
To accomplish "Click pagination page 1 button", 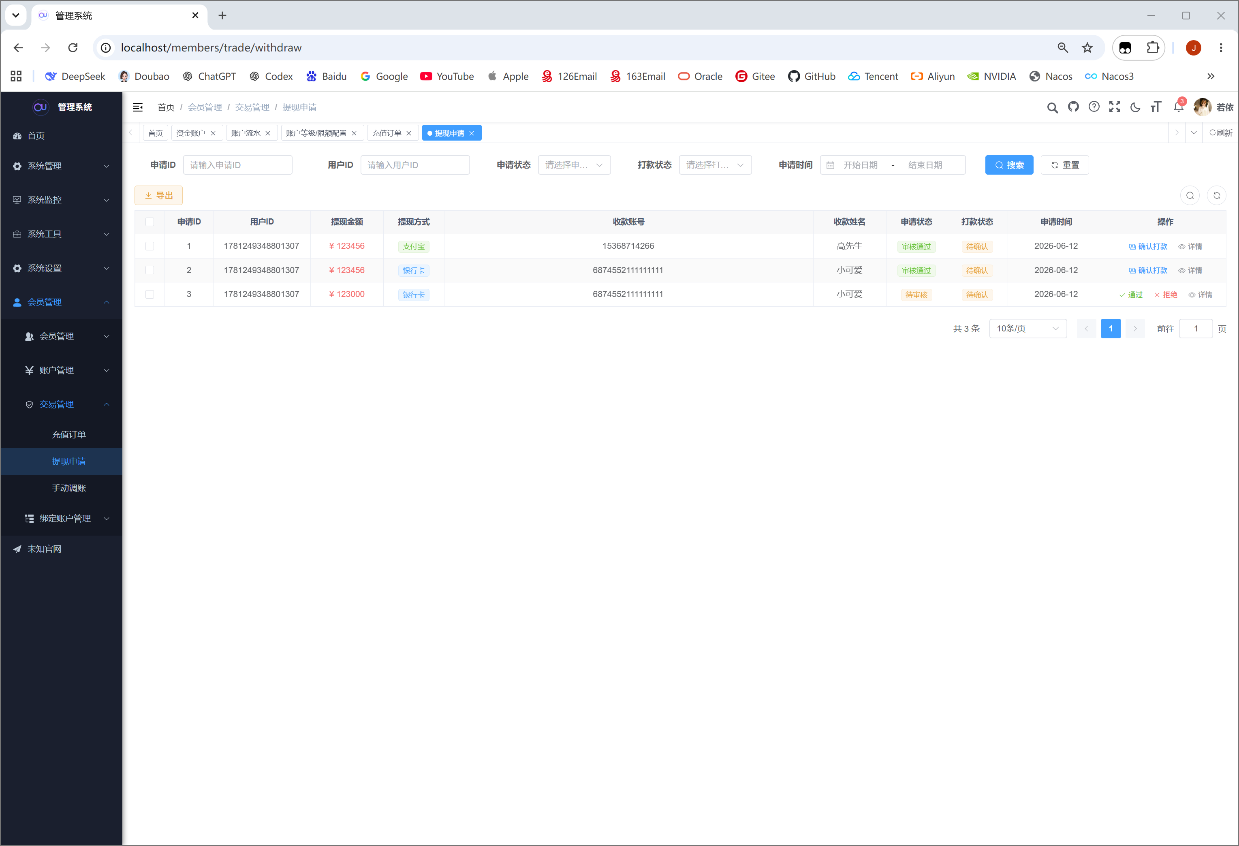I will [x=1111, y=328].
